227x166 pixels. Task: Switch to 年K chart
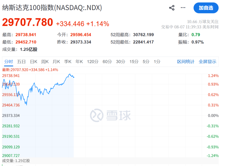click(79, 62)
